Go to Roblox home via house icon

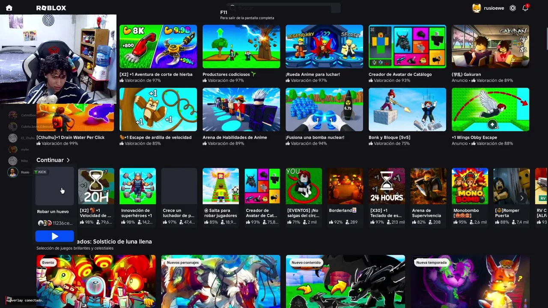[9, 8]
